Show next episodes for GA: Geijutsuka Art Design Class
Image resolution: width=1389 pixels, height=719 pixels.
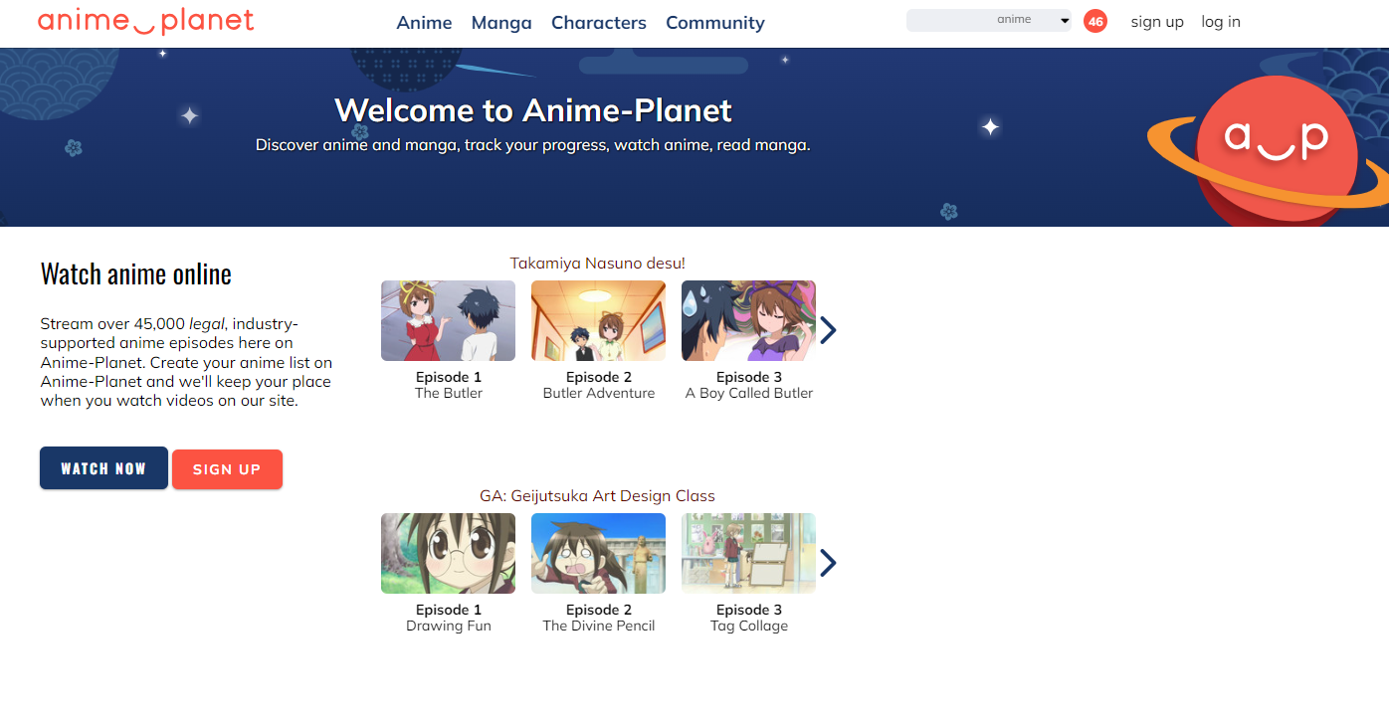[828, 563]
